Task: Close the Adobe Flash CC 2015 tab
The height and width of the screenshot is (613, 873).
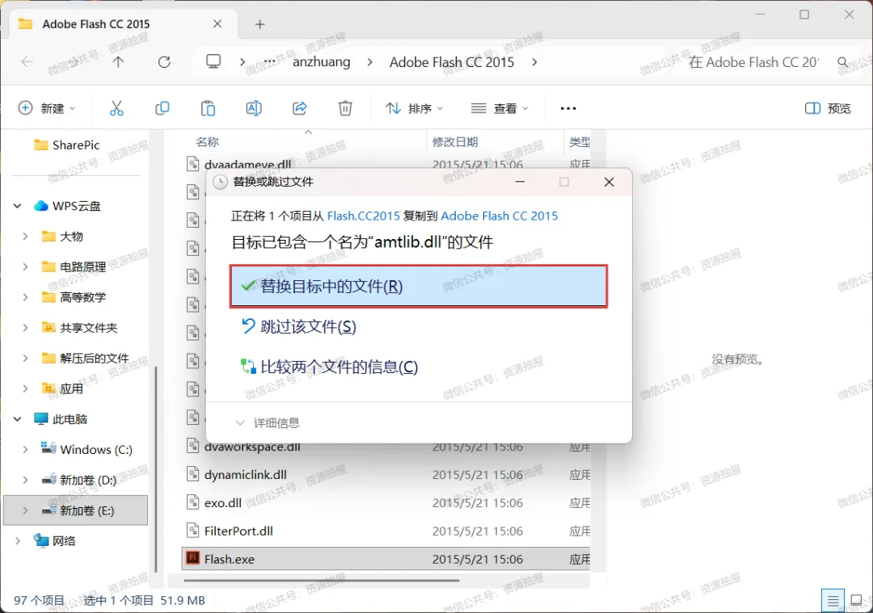Action: point(217,24)
